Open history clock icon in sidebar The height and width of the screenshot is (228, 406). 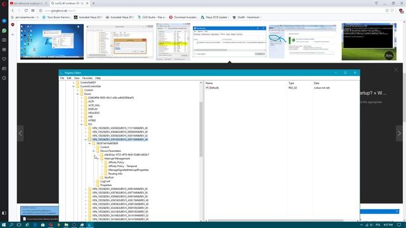pyautogui.click(x=4, y=78)
